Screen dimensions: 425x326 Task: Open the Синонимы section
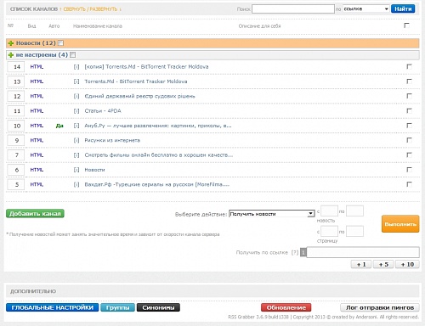tap(158, 307)
